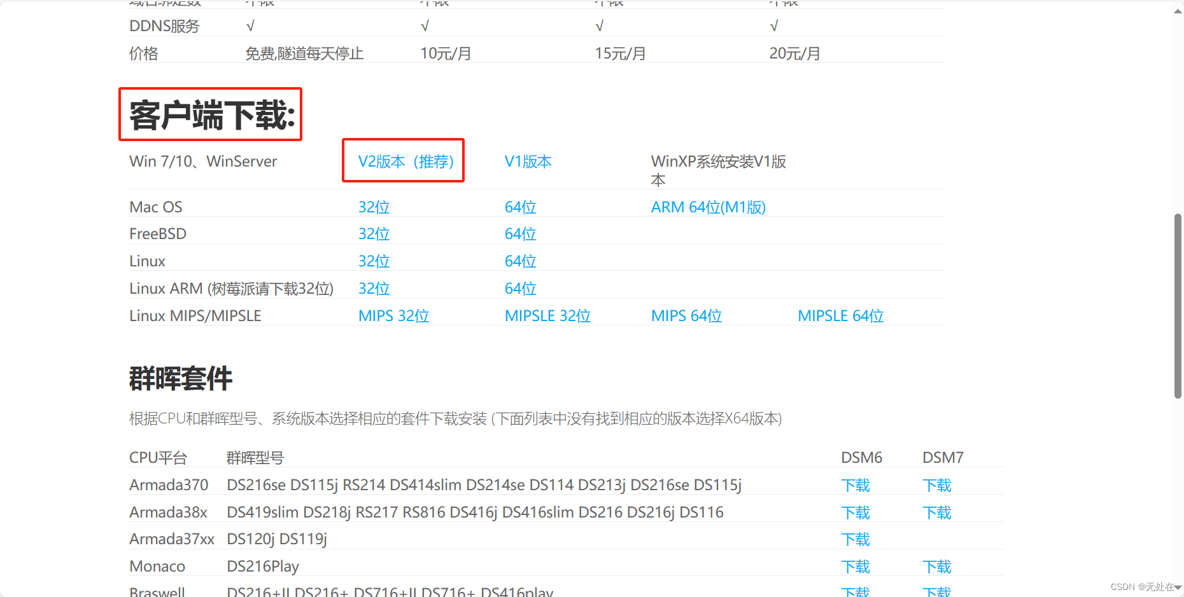Viewport: 1184px width, 597px height.
Task: Click the scrollbar down arrow
Action: [1178, 587]
